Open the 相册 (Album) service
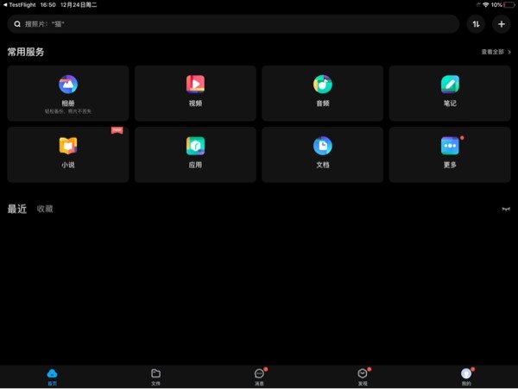Screen dimensions: 518x389 pyautogui.click(x=67, y=93)
